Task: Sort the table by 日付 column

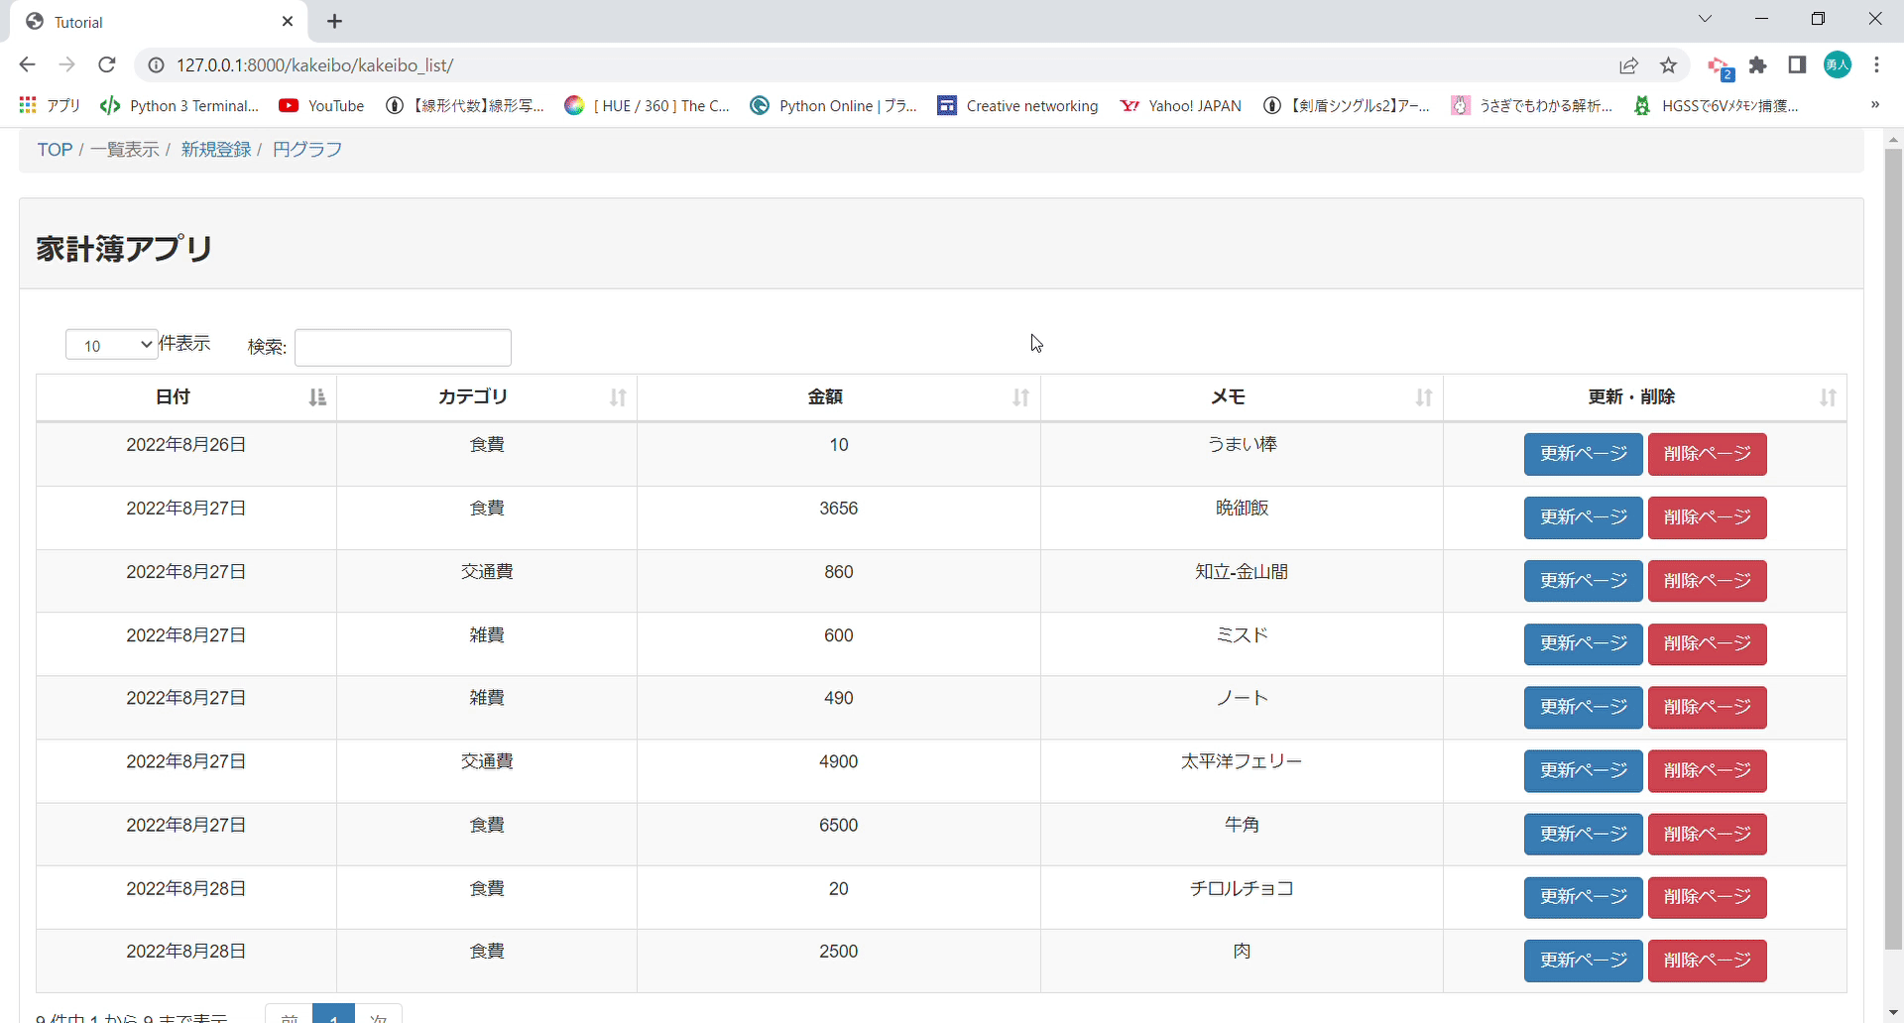Action: click(186, 398)
